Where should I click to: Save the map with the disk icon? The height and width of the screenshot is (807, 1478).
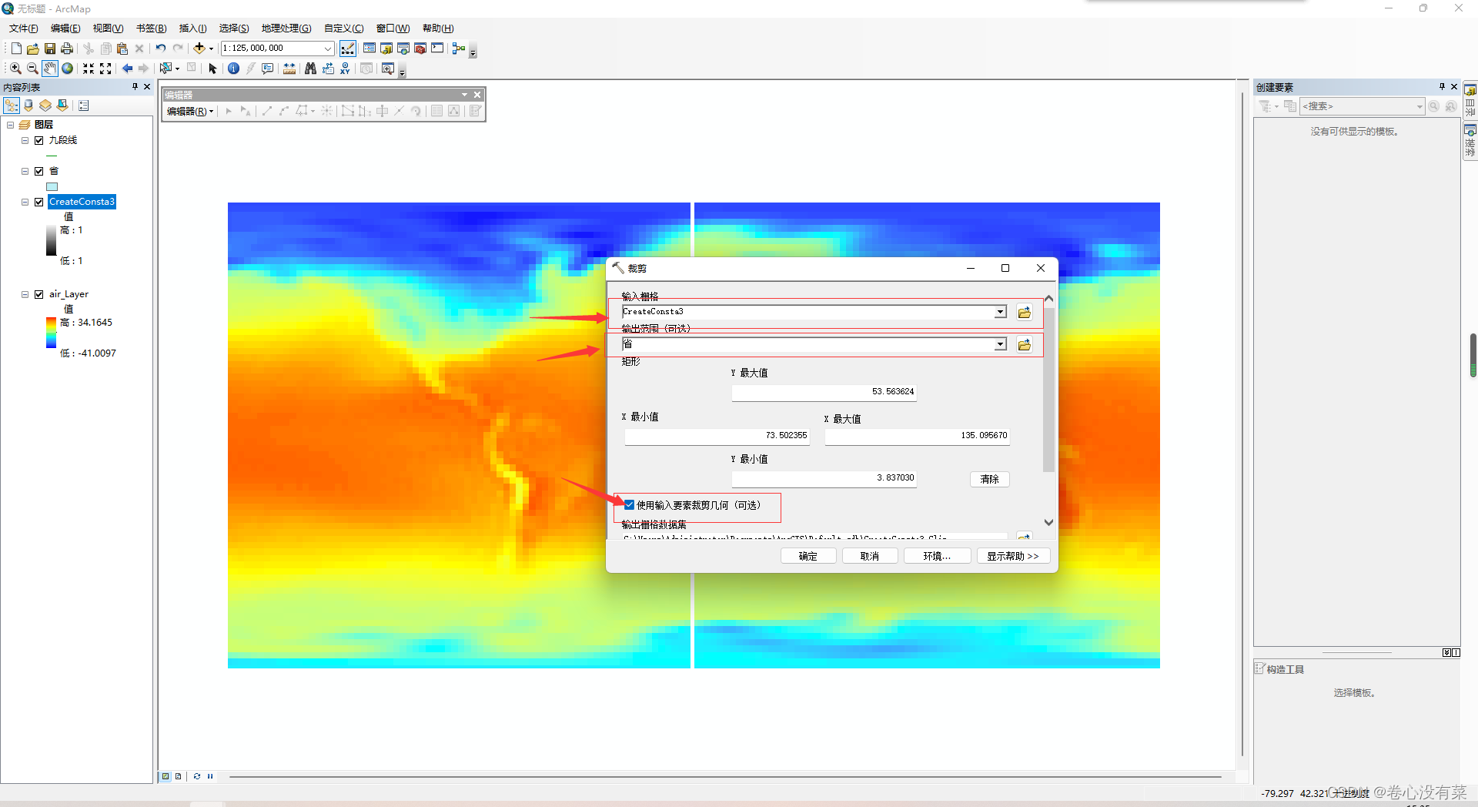[49, 49]
